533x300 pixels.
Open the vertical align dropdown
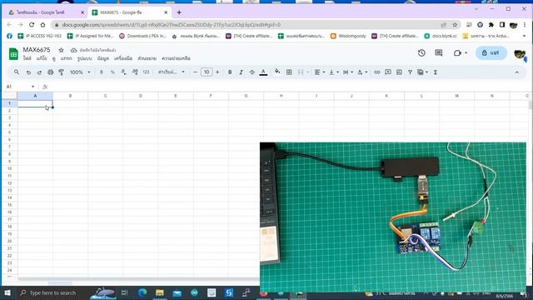[334, 72]
